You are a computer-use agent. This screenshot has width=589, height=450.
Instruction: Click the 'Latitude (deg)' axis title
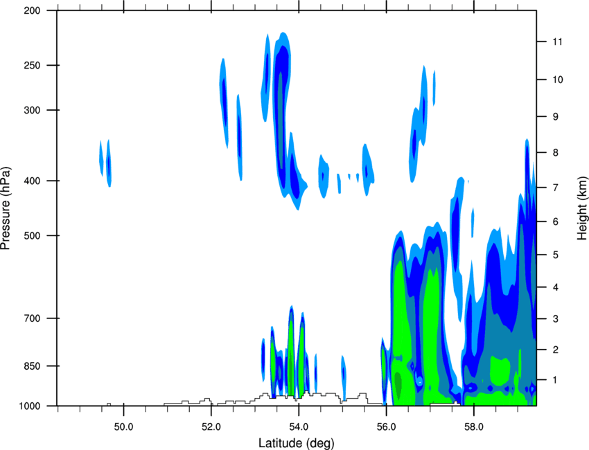click(x=296, y=443)
